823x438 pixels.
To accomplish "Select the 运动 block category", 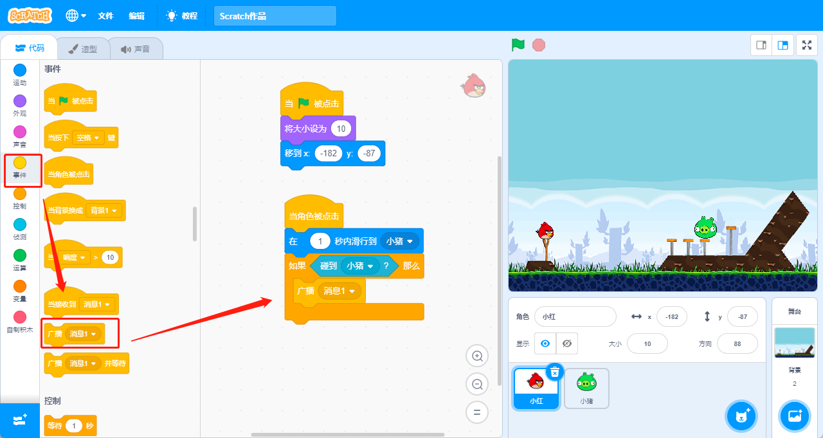I will pos(20,75).
